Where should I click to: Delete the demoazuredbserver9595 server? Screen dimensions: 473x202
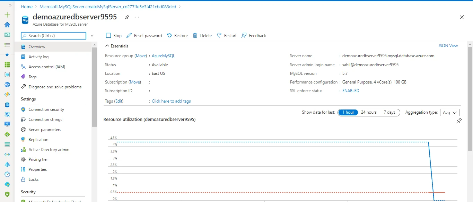[202, 35]
